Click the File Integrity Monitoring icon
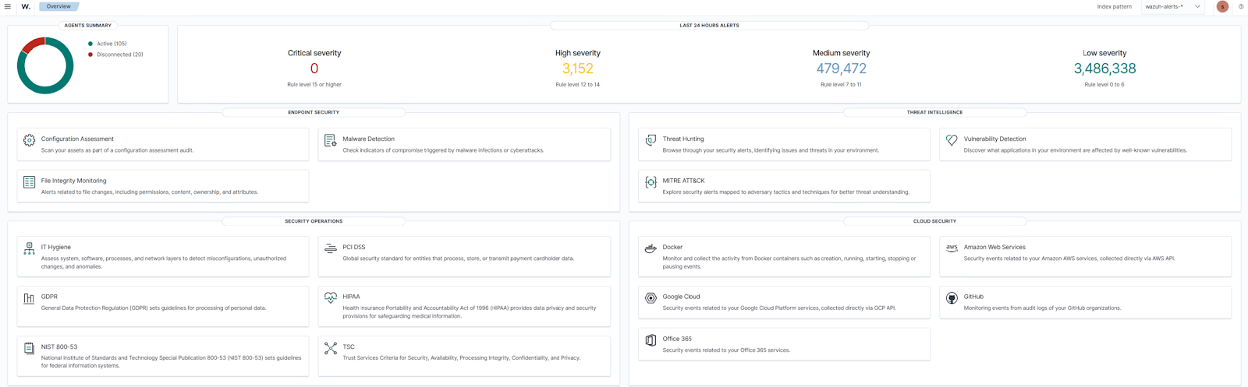1248x387 pixels. [29, 182]
